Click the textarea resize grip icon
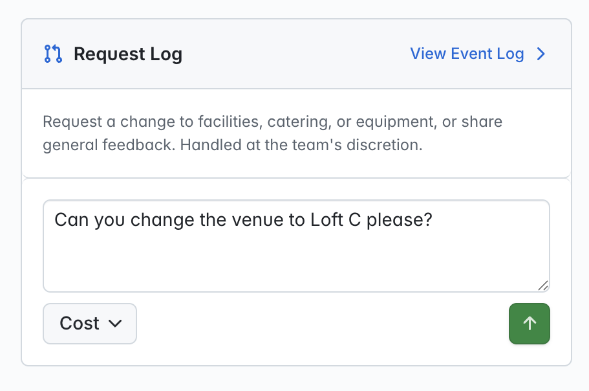The image size is (589, 391). pos(543,285)
